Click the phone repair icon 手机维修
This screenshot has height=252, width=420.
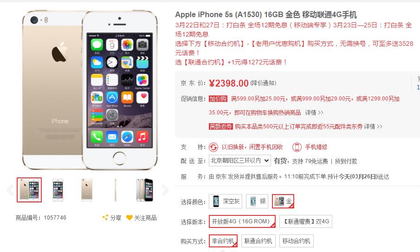click(297, 147)
